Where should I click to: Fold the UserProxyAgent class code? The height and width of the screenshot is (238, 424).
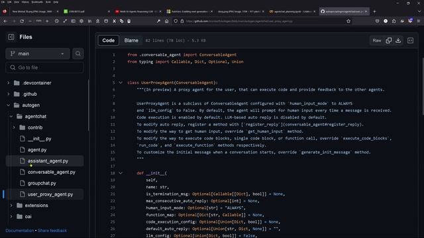pyautogui.click(x=121, y=83)
